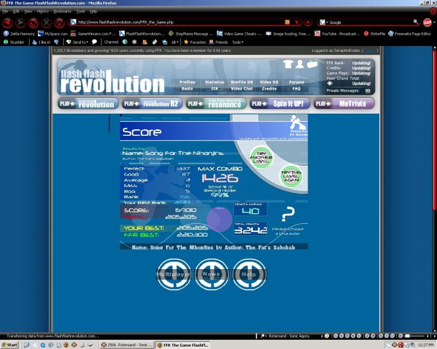Click the person profile icon in the site header
437x349 pixels.
(x=299, y=64)
